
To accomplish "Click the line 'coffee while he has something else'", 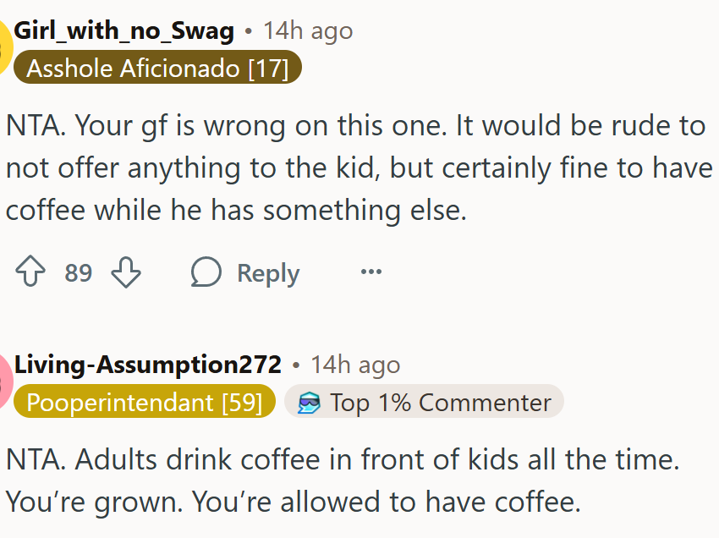I will (236, 210).
